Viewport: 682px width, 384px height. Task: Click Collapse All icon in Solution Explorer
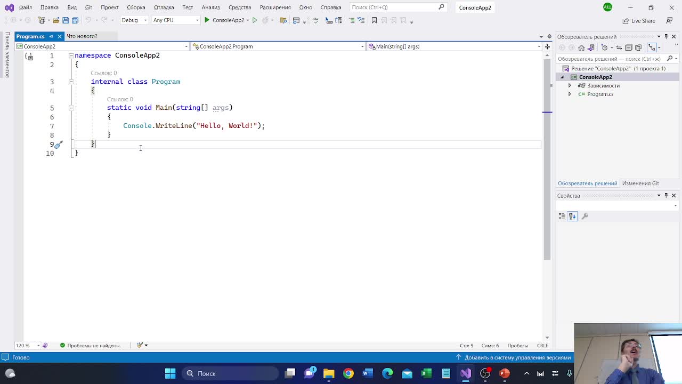click(x=629, y=47)
